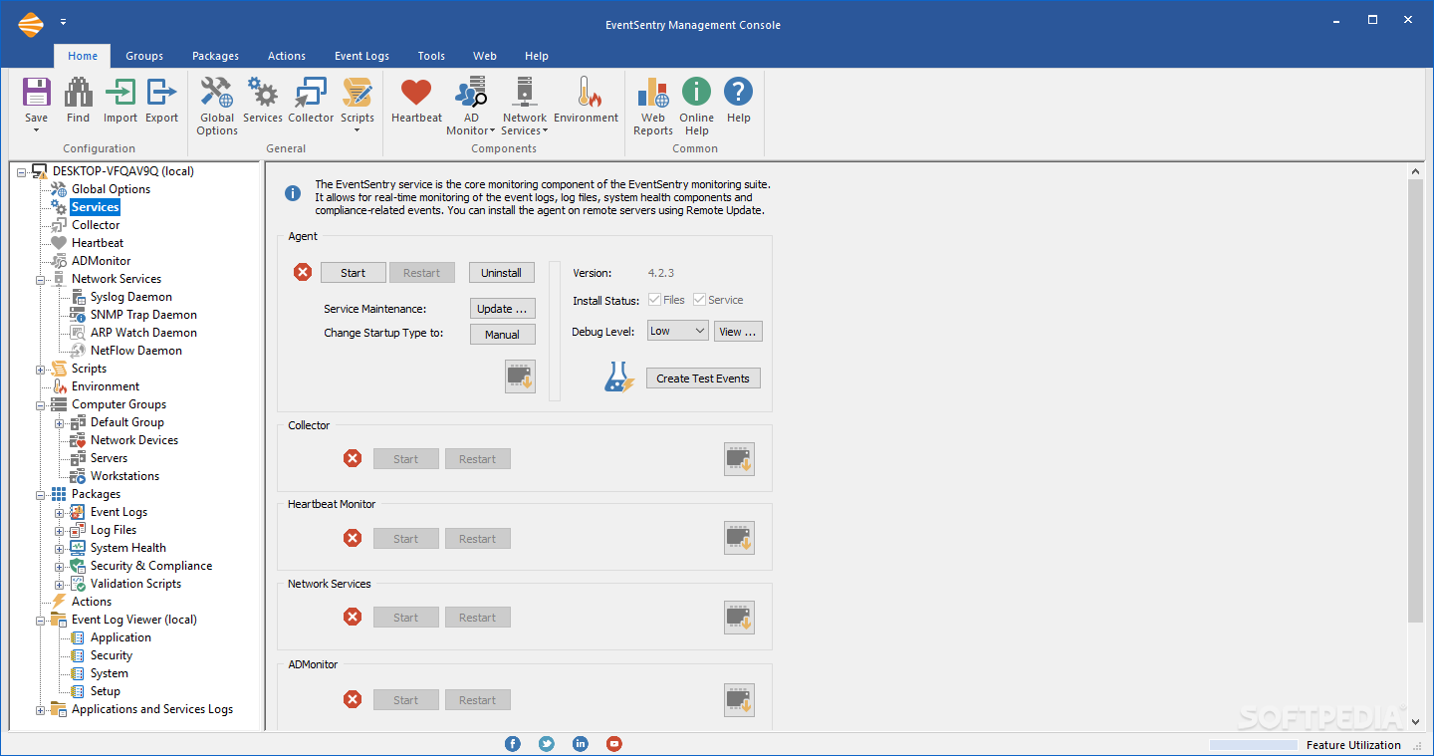Click the Export configuration icon
Image resolution: width=1434 pixels, height=756 pixels.
coord(161,93)
